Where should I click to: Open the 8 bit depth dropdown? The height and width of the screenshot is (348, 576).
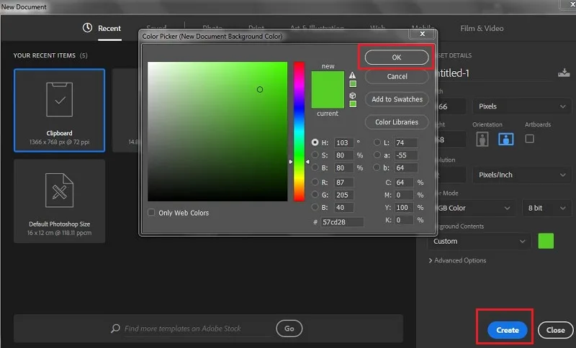coord(546,208)
